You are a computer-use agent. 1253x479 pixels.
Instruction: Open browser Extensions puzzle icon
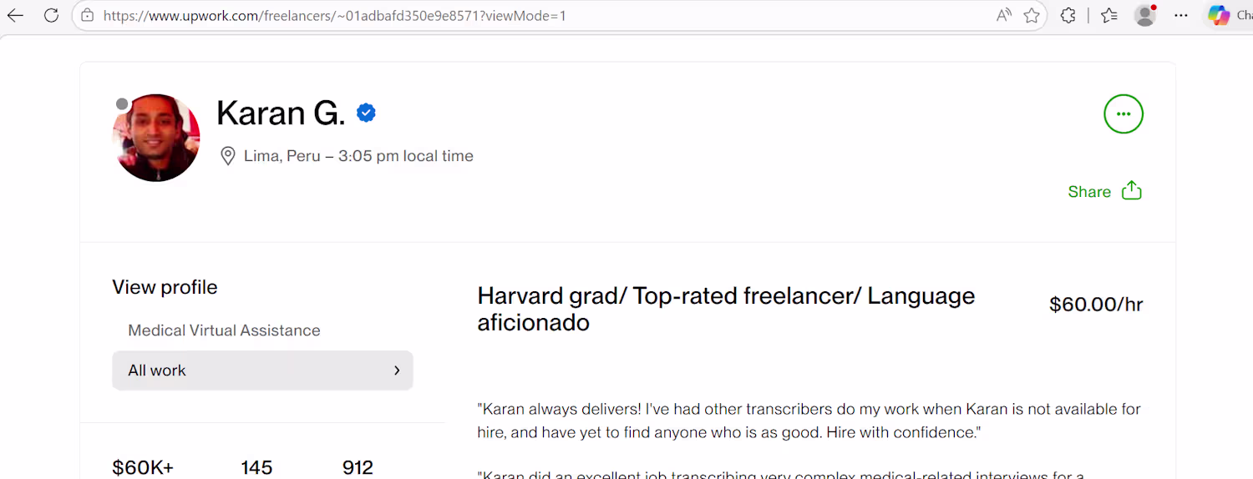pos(1068,15)
